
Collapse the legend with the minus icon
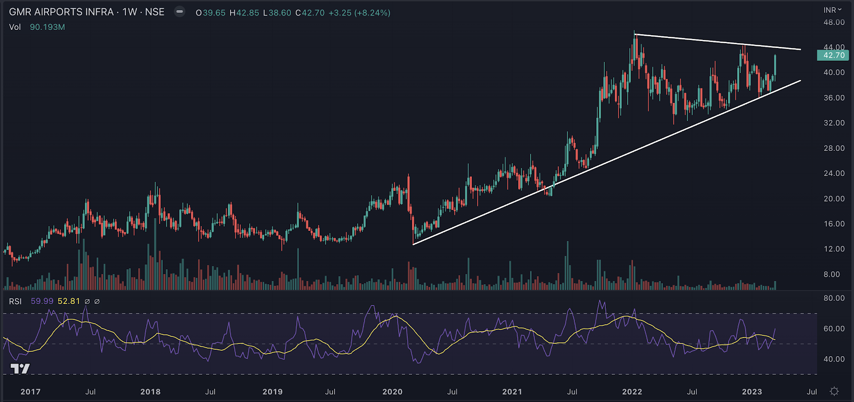180,12
